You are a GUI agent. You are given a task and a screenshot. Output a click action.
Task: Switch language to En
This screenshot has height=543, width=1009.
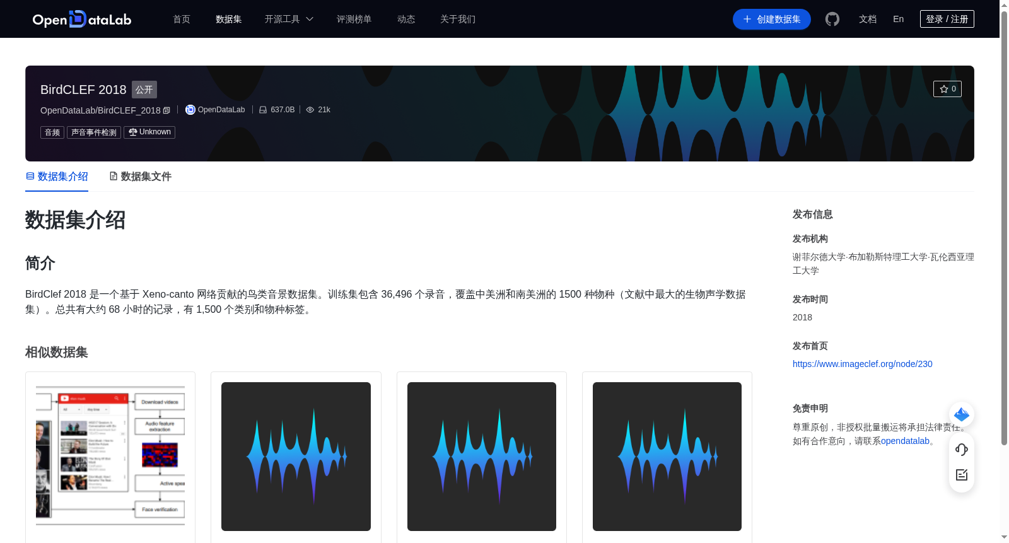tap(899, 19)
